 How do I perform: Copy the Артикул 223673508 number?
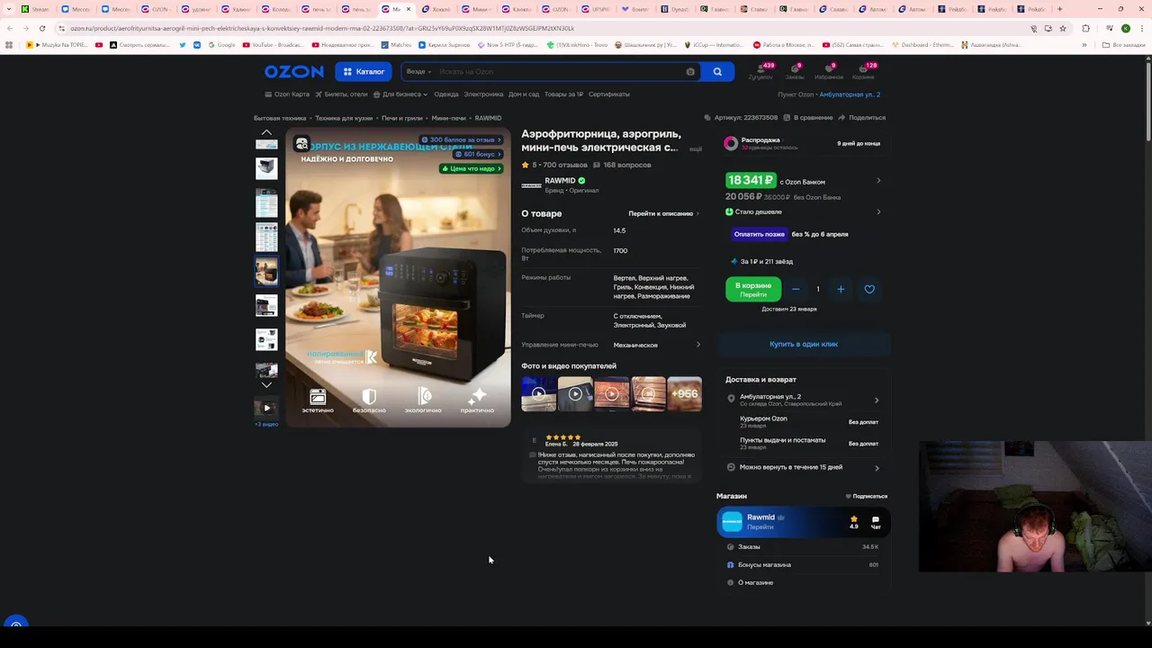742,118
